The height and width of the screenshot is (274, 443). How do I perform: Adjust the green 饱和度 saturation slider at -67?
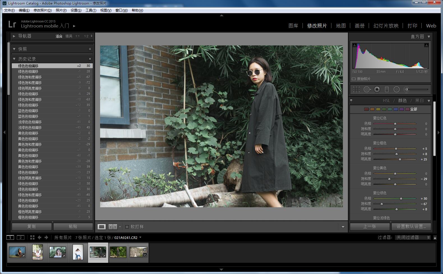click(x=382, y=204)
